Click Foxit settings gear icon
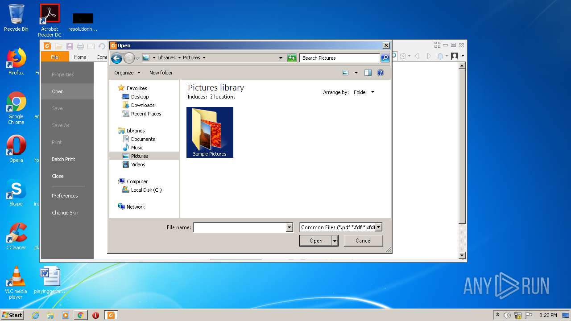The width and height of the screenshot is (571, 321). pos(403,56)
